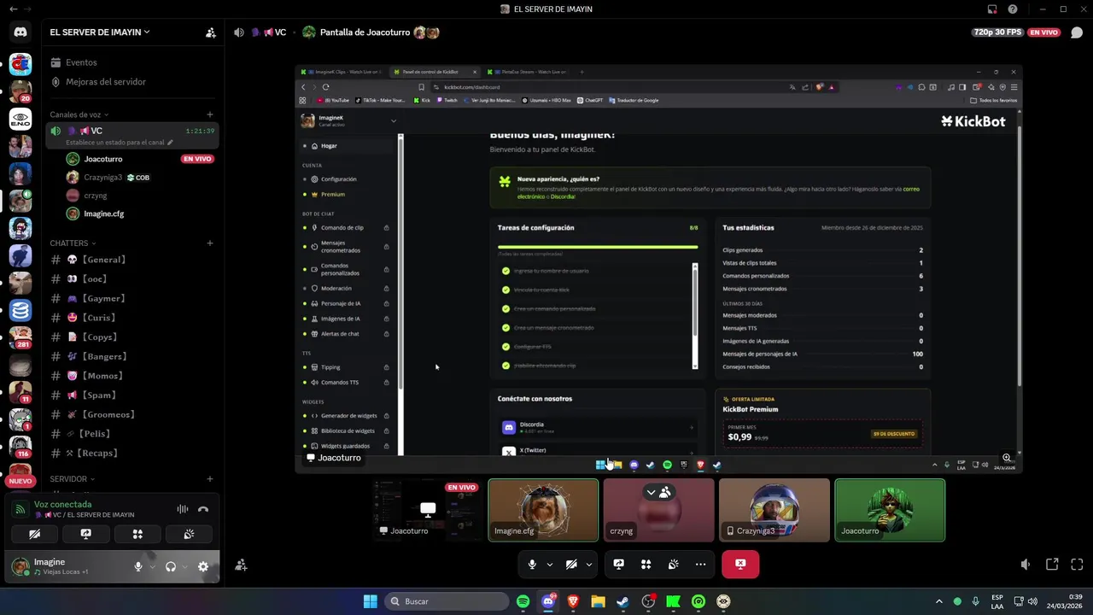Viewport: 1093px width, 615px height.
Task: Open the server invite people icon
Action: [210, 32]
